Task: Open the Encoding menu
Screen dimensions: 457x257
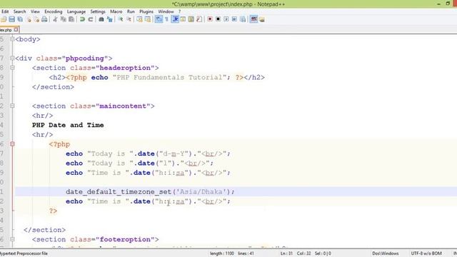Action: [x=54, y=11]
